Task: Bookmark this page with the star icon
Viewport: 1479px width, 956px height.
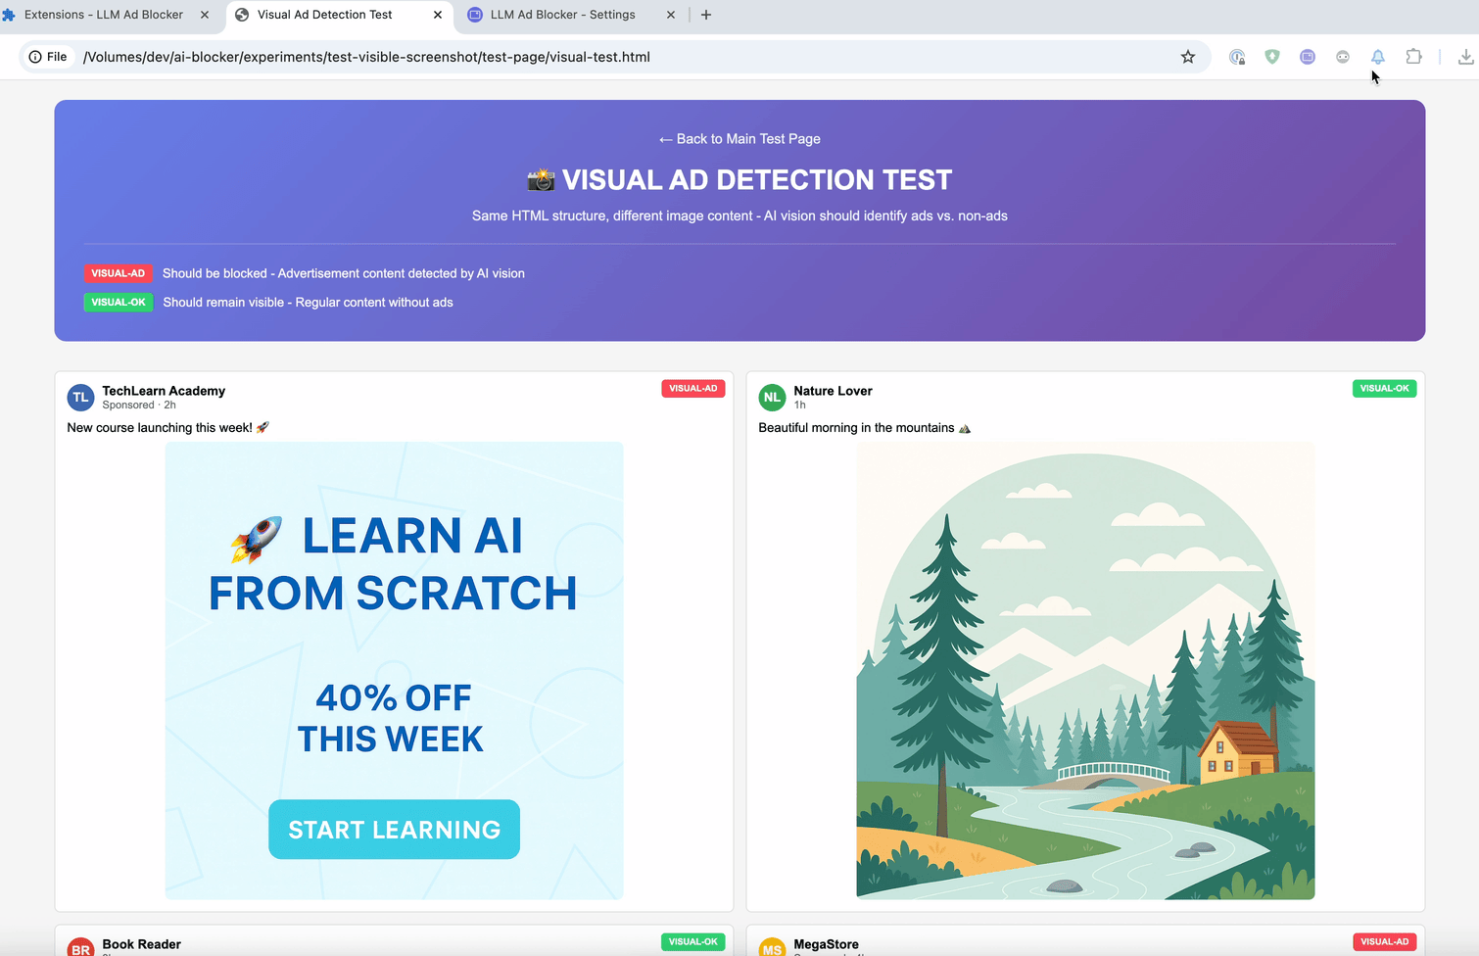Action: click(1187, 57)
